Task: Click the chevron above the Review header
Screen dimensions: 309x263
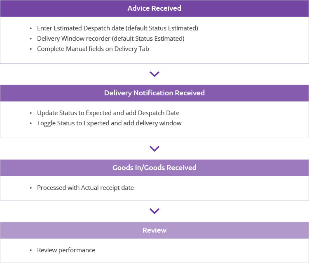Action: coord(154,211)
